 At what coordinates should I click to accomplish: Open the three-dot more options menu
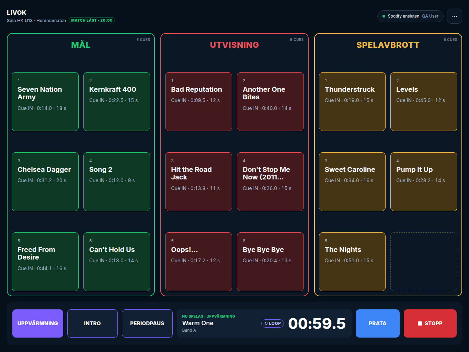(454, 16)
